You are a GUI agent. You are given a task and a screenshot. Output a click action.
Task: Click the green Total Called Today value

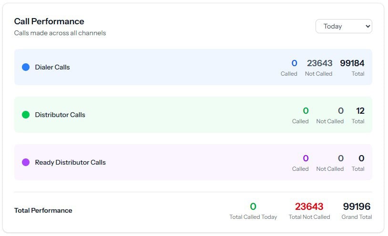(x=253, y=206)
